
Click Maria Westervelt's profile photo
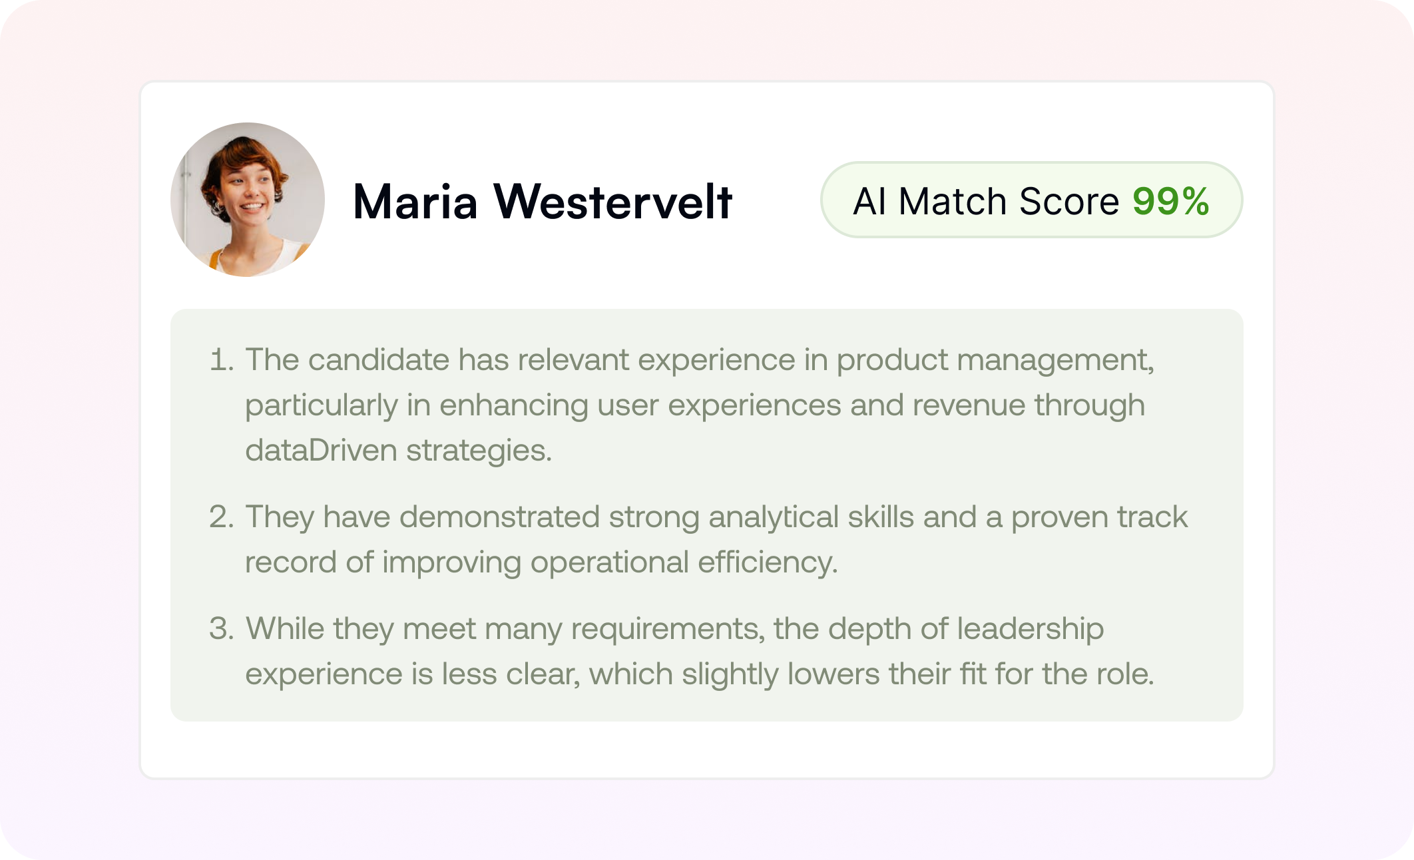coord(248,200)
